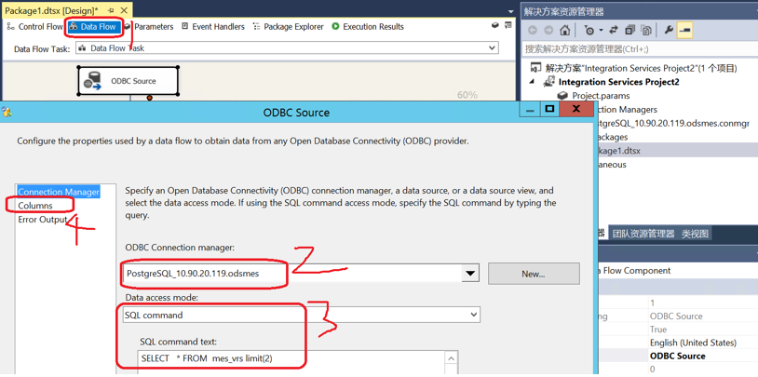
Task: Click the pending changes filter clock icon
Action: click(589, 30)
